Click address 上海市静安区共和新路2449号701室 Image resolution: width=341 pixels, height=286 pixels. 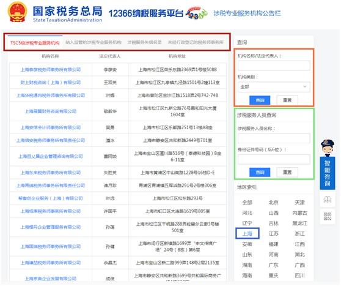tap(177, 140)
